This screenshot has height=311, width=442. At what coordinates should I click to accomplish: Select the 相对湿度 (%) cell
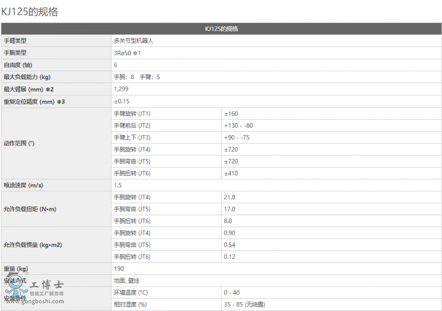[130, 305]
